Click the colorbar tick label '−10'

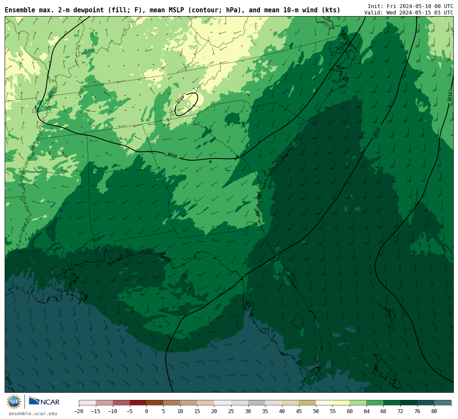tap(112, 411)
